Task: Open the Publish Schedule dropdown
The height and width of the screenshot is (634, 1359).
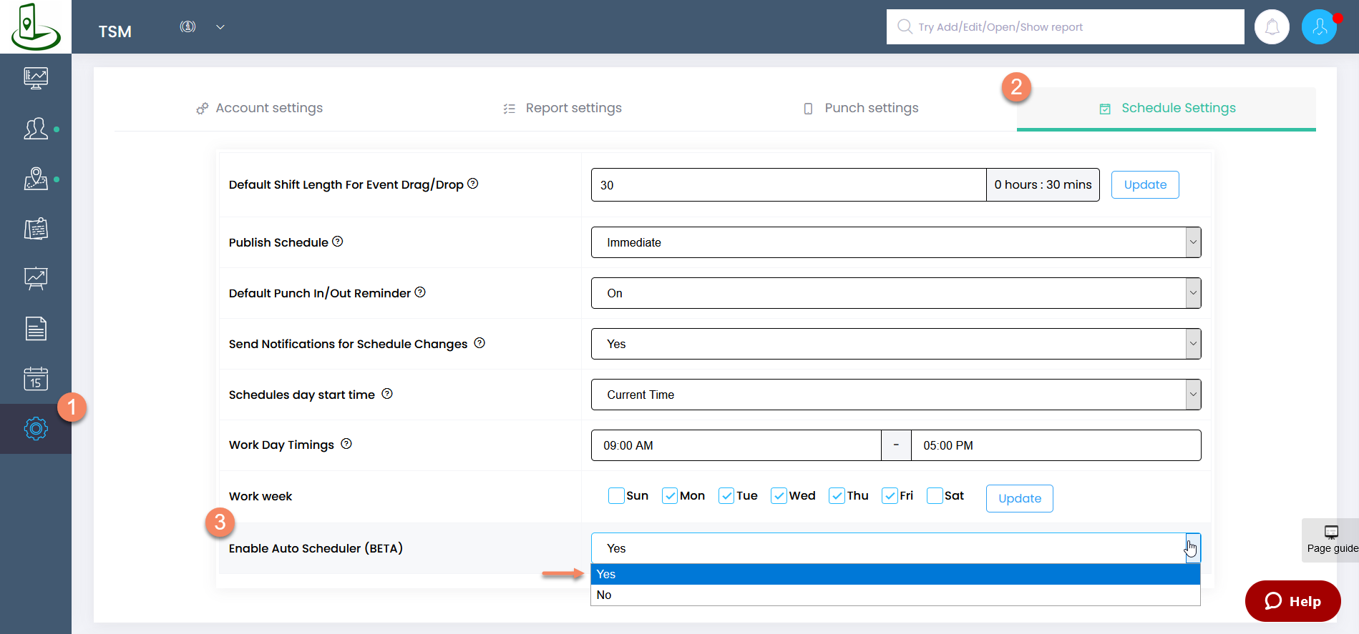Action: tap(896, 242)
